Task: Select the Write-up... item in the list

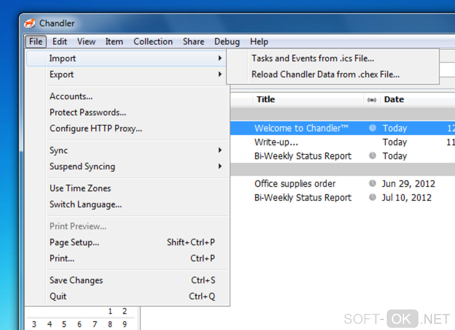Action: pos(276,142)
